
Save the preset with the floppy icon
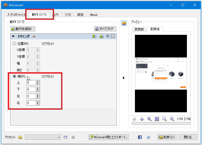(66, 137)
